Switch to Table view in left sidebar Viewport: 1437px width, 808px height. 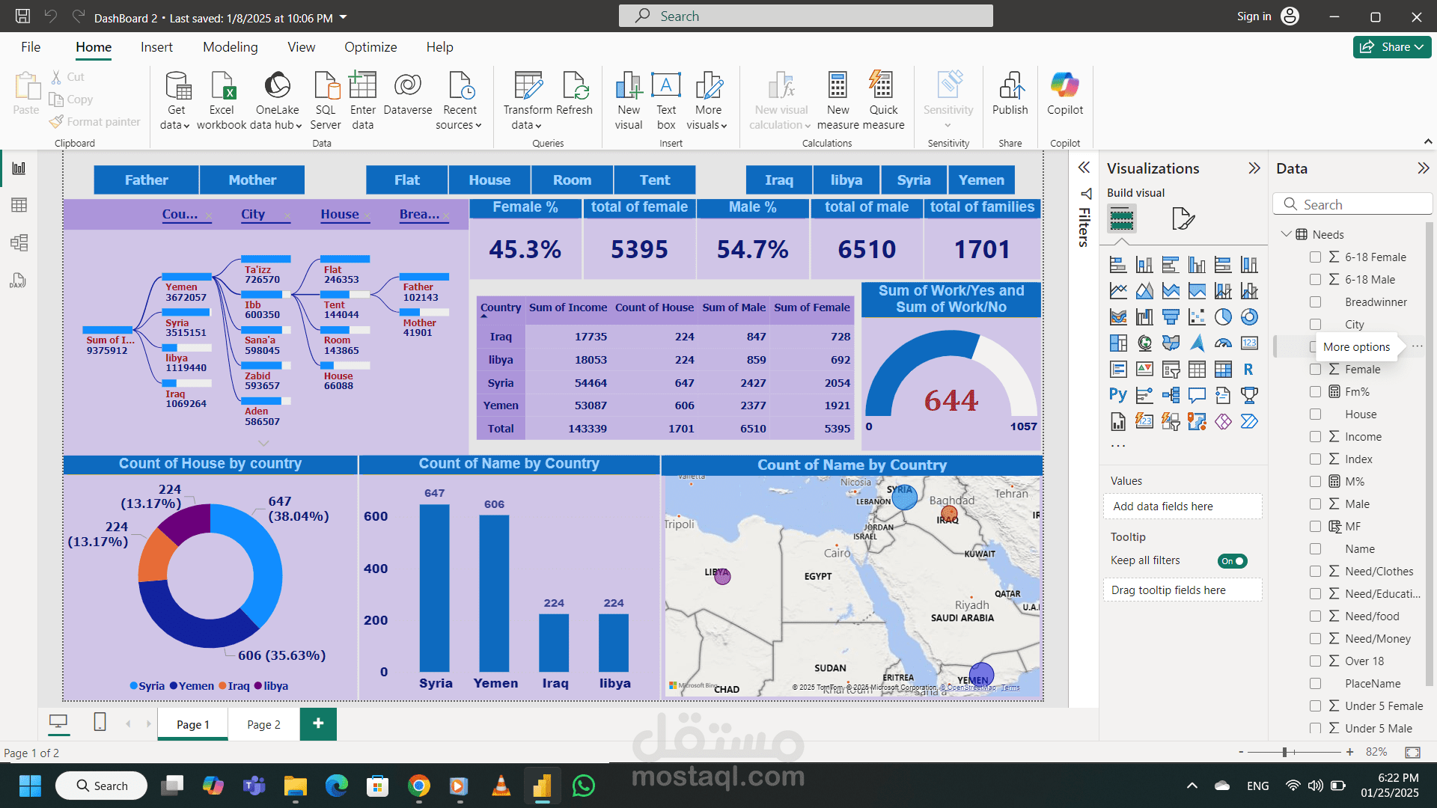pos(19,205)
